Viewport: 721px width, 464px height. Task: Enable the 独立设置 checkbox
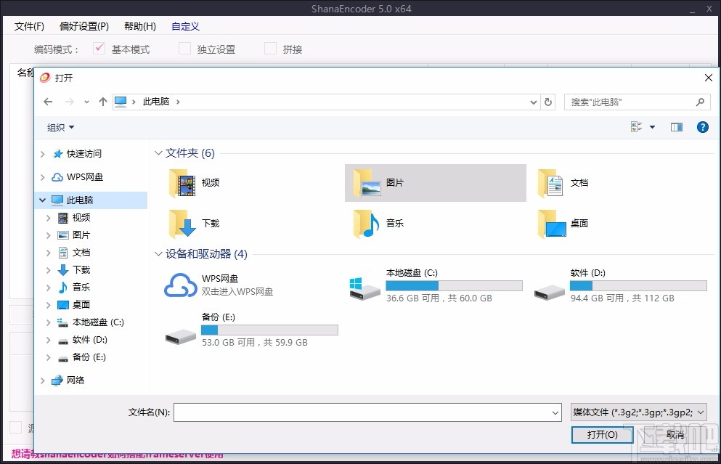pos(185,48)
